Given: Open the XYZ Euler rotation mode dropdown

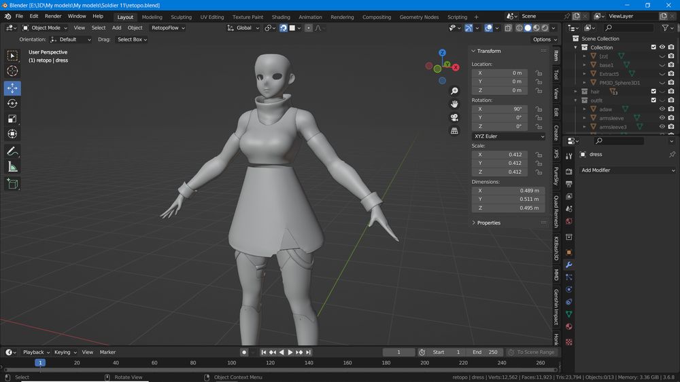Looking at the screenshot, I should (509, 136).
